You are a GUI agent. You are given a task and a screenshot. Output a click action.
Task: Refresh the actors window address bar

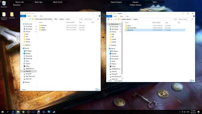point(81,19)
